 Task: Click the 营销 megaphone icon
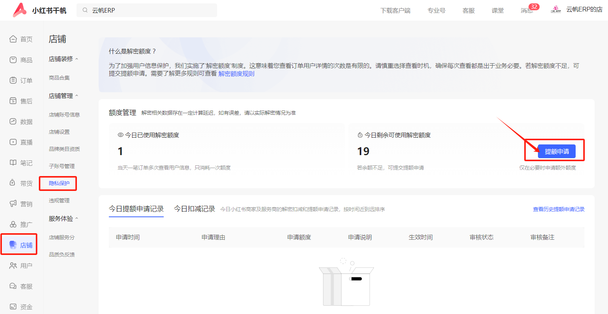pyautogui.click(x=13, y=204)
